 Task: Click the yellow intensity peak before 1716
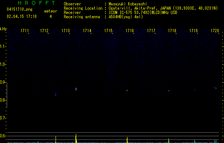[127, 140]
